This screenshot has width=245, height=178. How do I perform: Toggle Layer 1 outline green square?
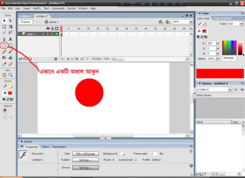tap(57, 34)
